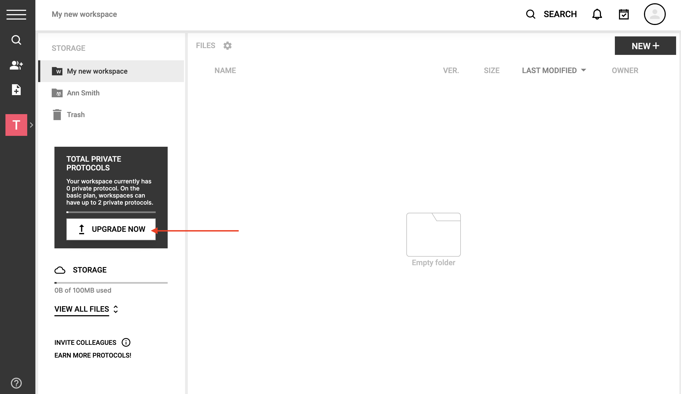Click the add people icon
The image size is (681, 394).
[x=16, y=65]
